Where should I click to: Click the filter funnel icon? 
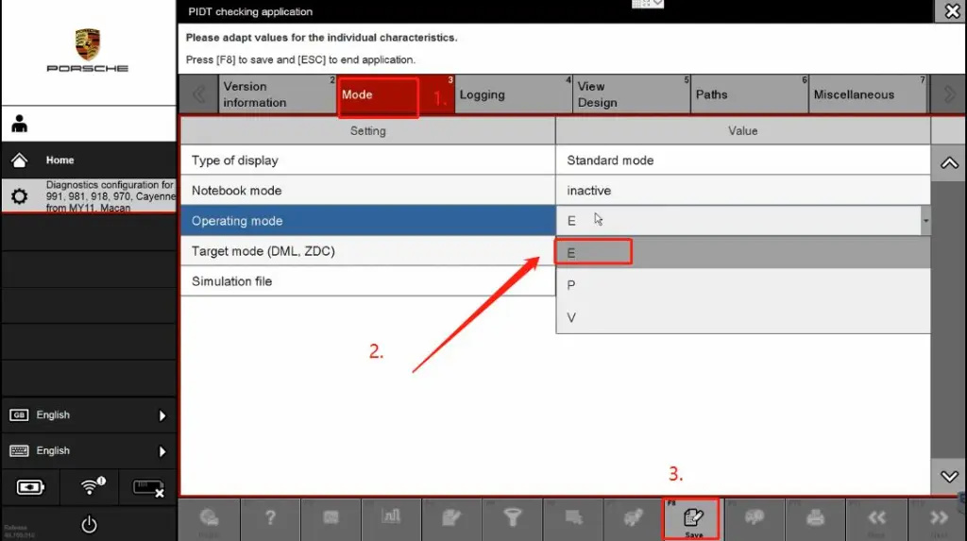tap(512, 518)
